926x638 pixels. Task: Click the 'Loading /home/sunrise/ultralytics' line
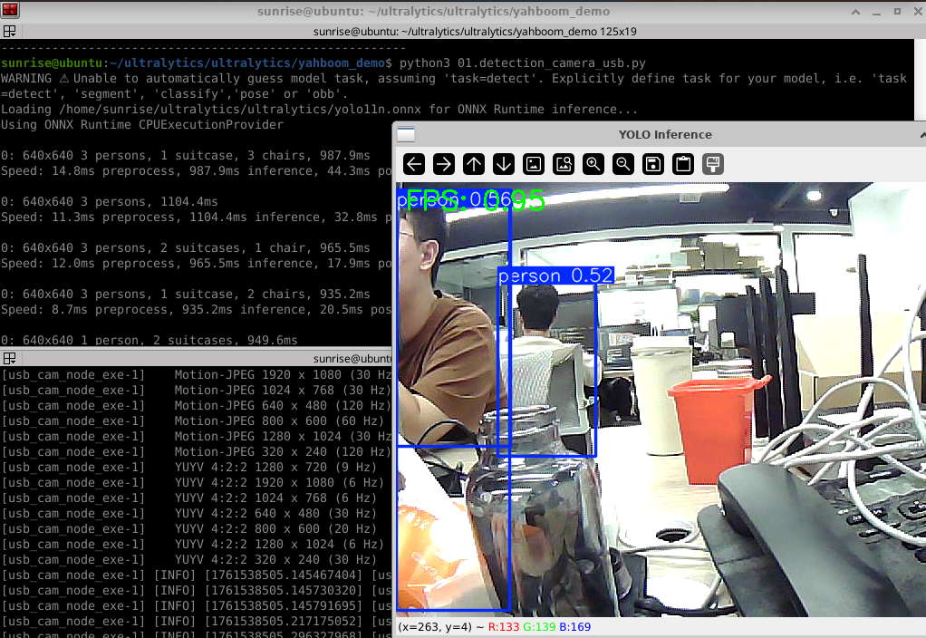[319, 110]
